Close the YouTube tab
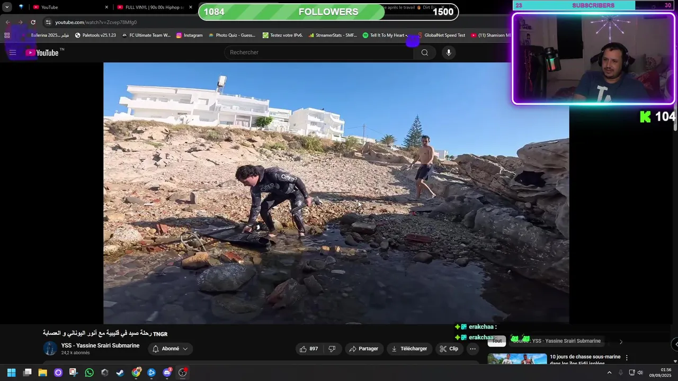This screenshot has width=678, height=381. 106,7
